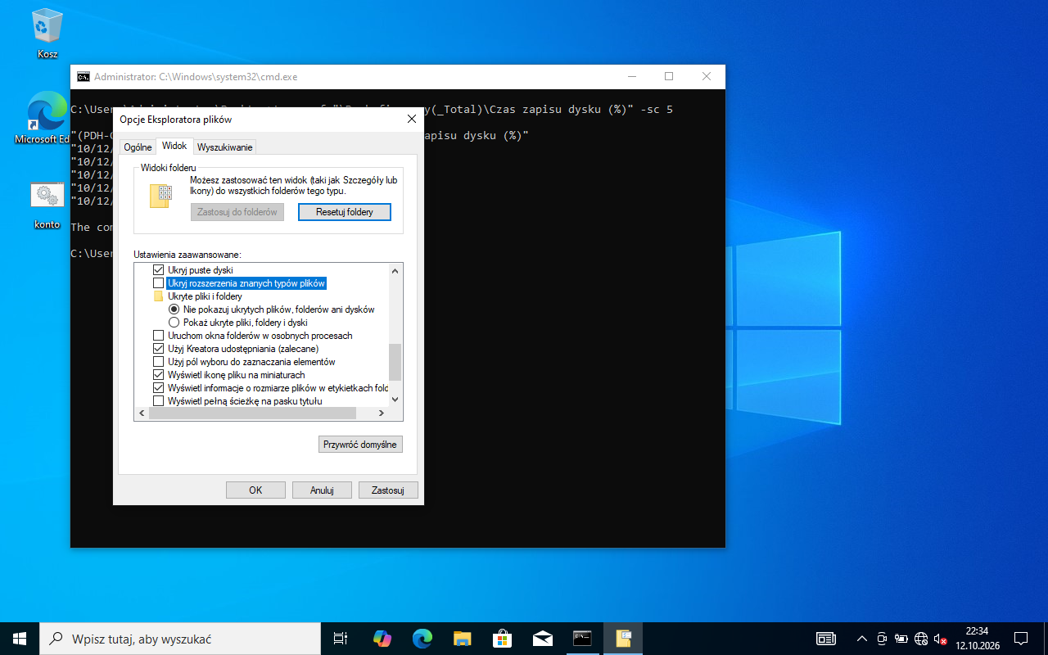Show hidden system tray icons chevron
1048x655 pixels.
pos(862,639)
